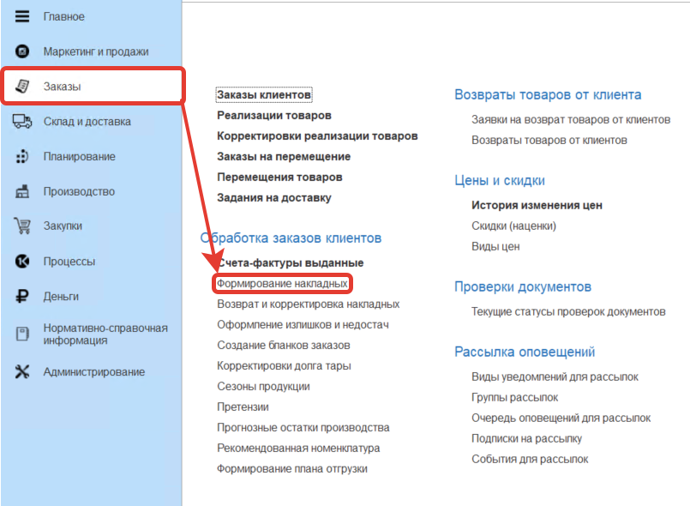Open Заказы клиентов list

(264, 94)
